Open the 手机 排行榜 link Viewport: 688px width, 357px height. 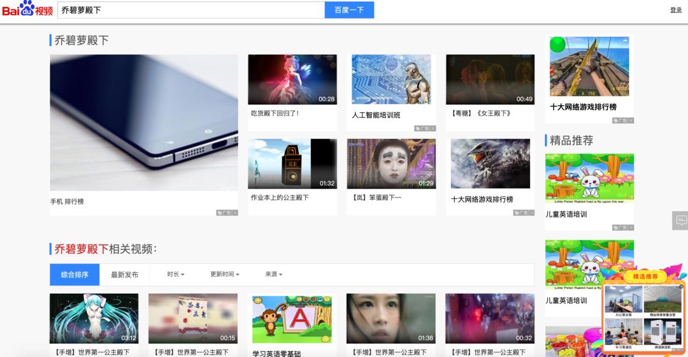click(x=67, y=201)
